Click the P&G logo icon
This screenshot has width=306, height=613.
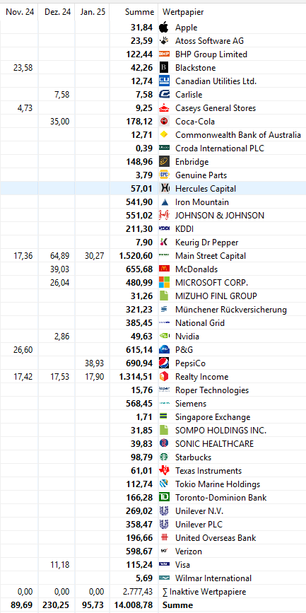tap(164, 350)
